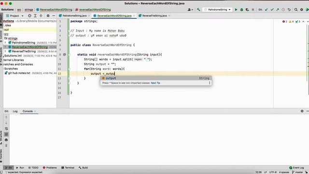Open the user account dropdown
309x174 pixels.
click(190, 10)
